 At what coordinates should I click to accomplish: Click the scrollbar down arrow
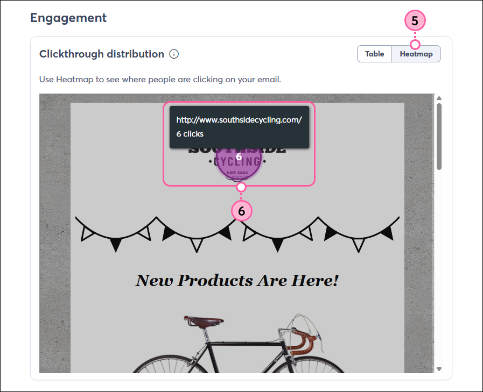pyautogui.click(x=439, y=369)
